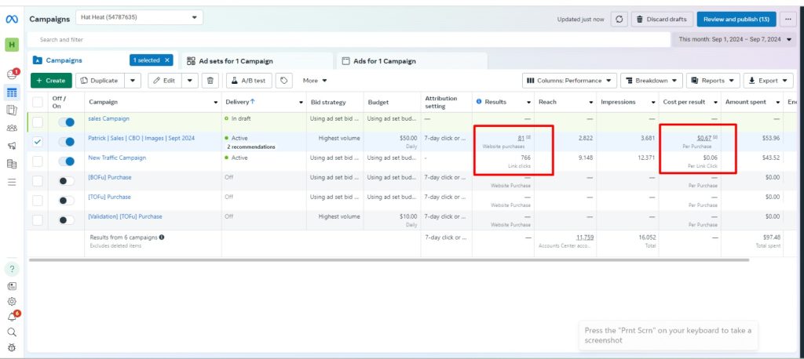Open Account Overview icon with red badge
Viewport: 804px width, 359px height.
12,74
